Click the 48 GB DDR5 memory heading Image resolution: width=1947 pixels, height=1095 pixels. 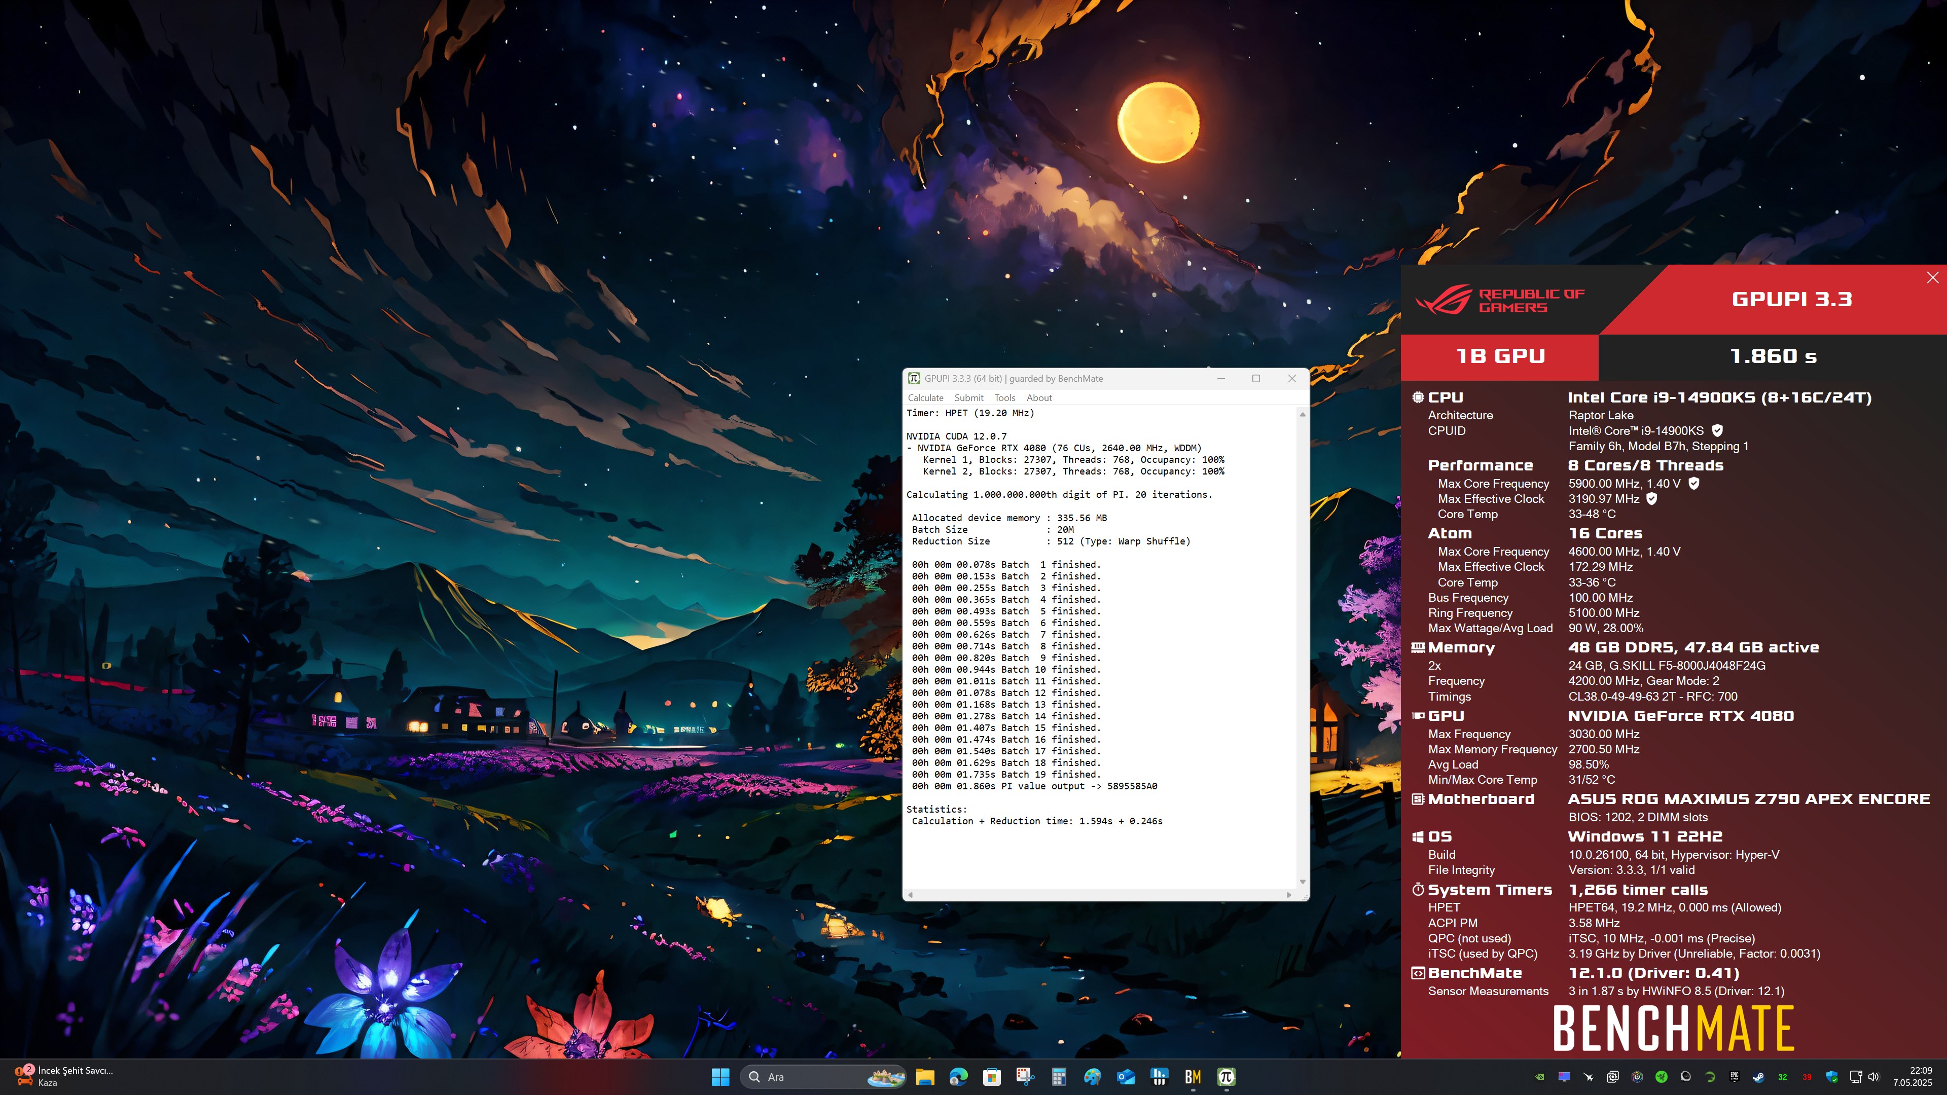(x=1693, y=648)
